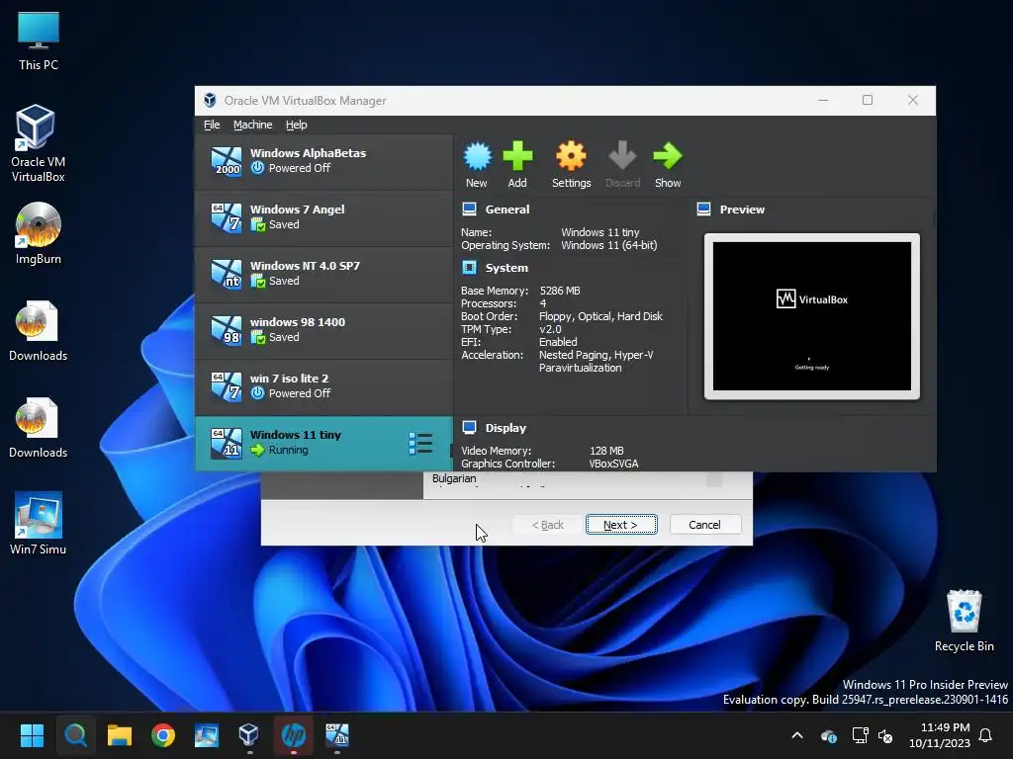1013x759 pixels.
Task: Open the machine tools list icon on Windows 11 tiny
Action: coord(420,444)
